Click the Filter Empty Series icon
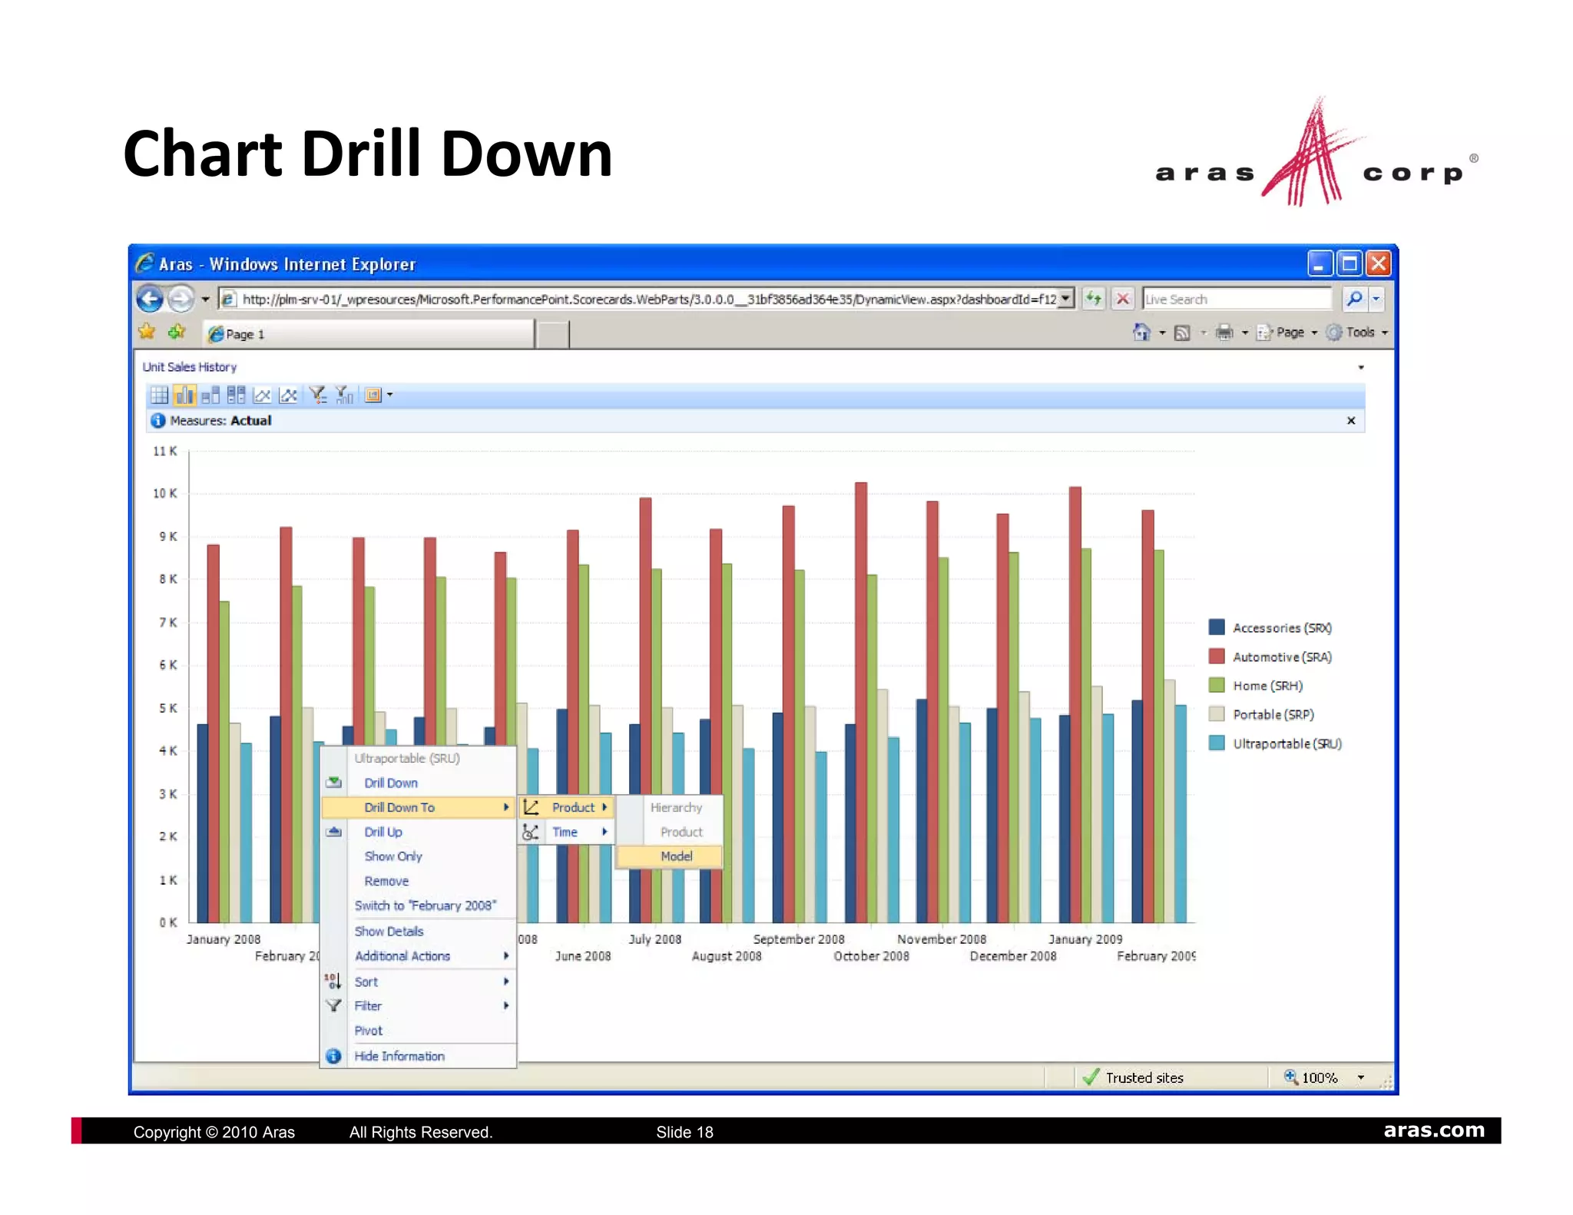Screen dimensions: 1573x1215 [x=344, y=395]
